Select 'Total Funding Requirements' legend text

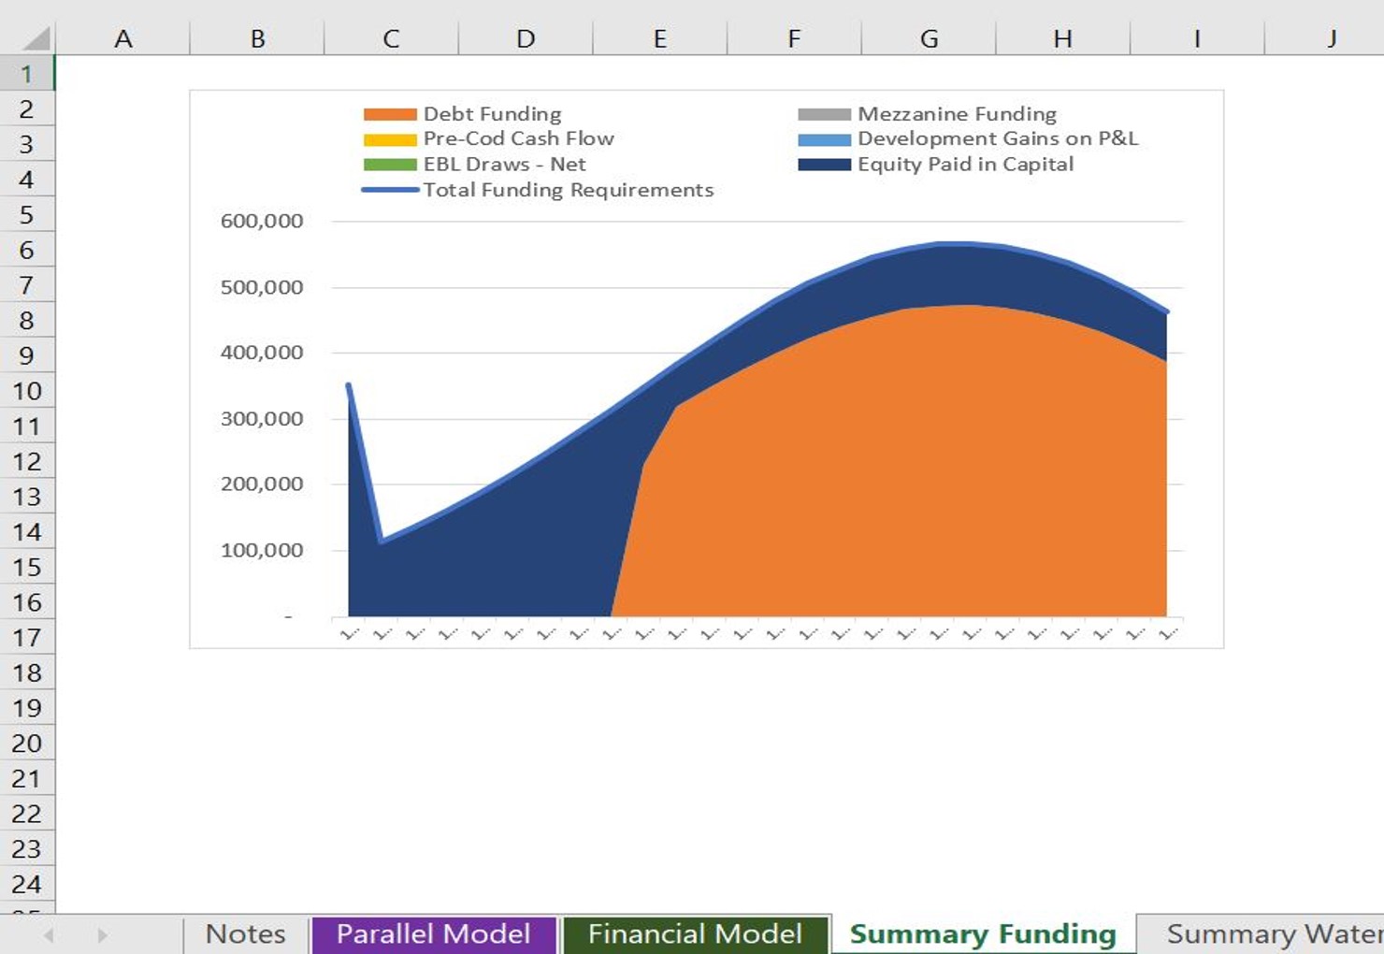(568, 190)
